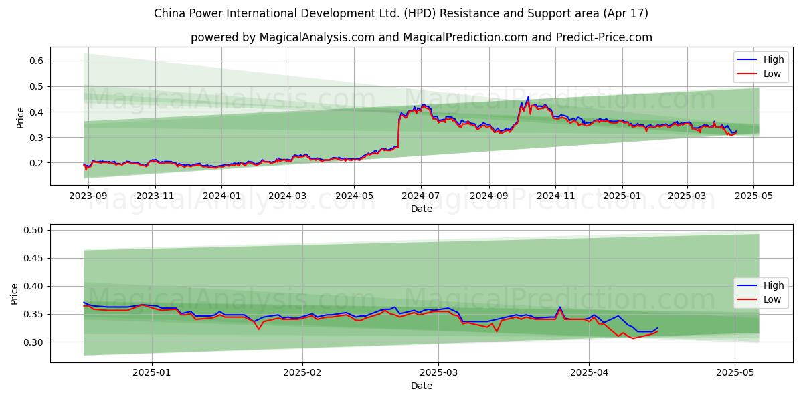Click the chart title mentioning China Power International
Image resolution: width=803 pixels, height=401 pixels.
[x=401, y=13]
